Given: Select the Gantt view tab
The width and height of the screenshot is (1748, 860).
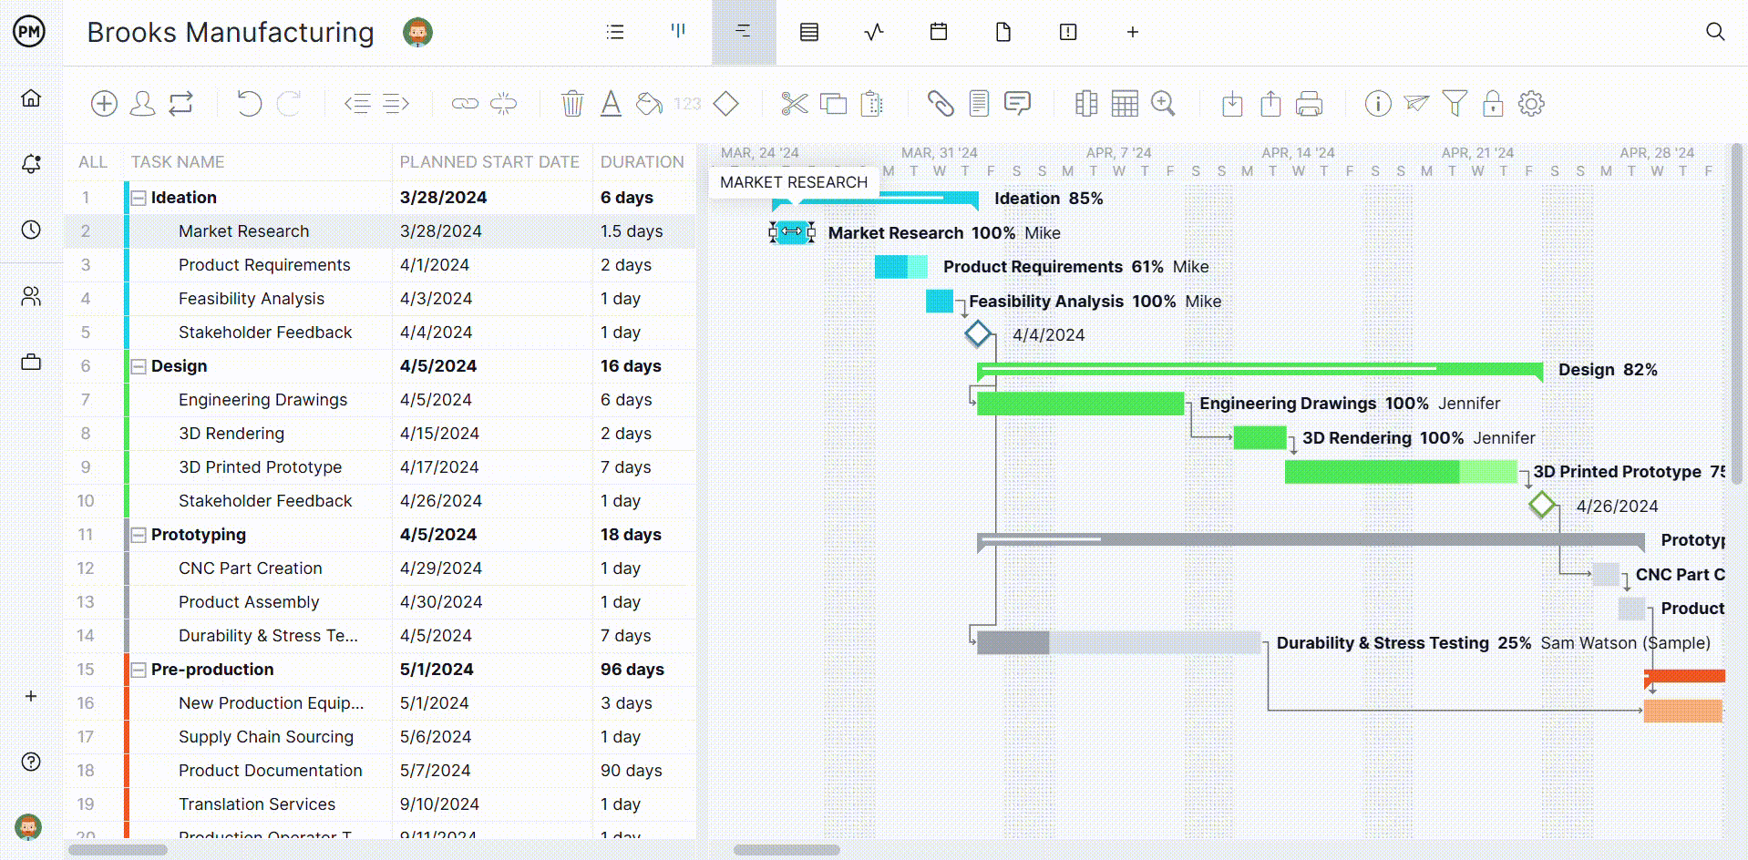Looking at the screenshot, I should click(x=744, y=32).
